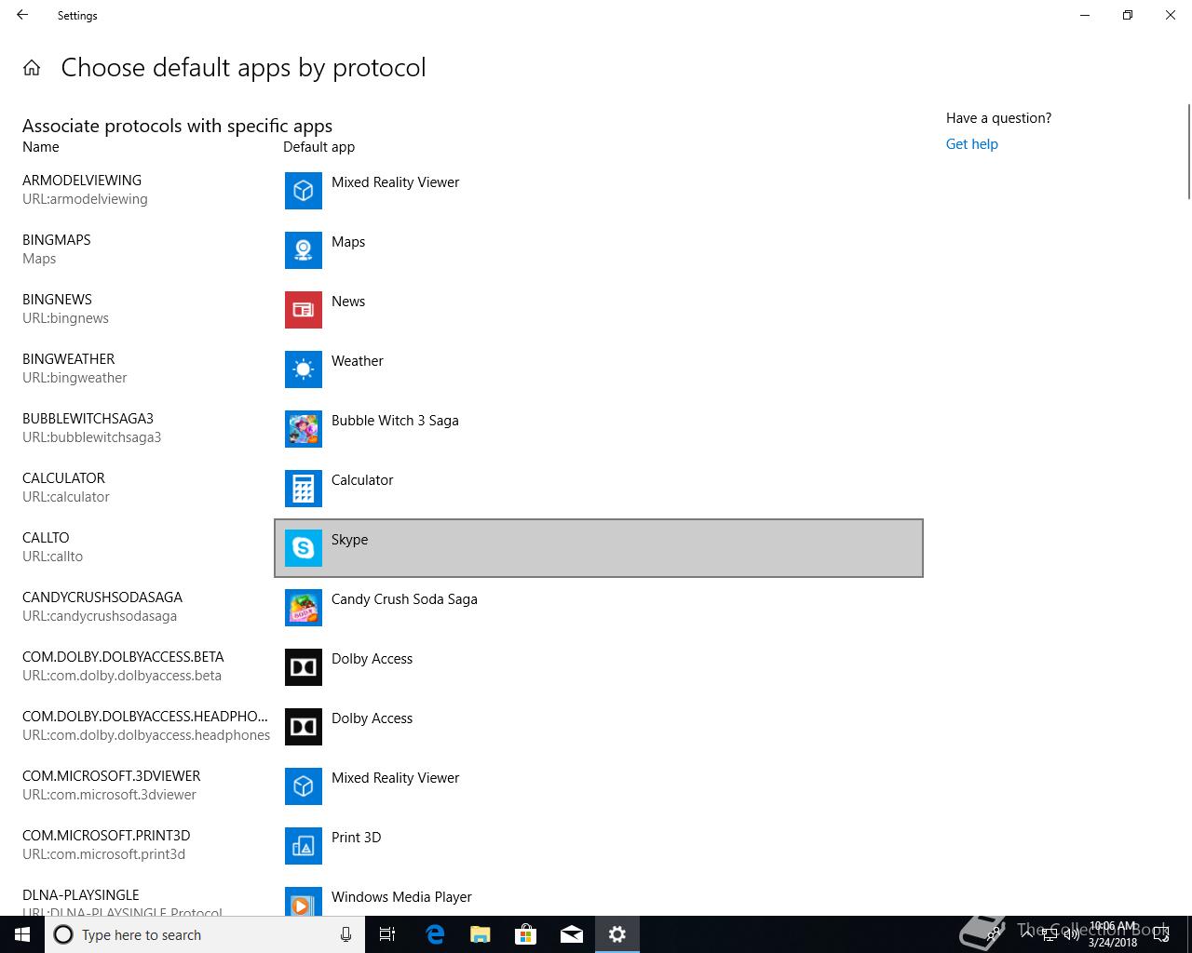Click the Weather app icon
1192x953 pixels.
(304, 369)
